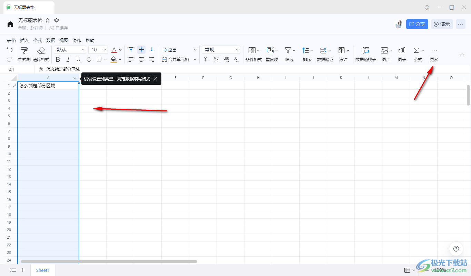Toggle italic formatting (I)
Viewport: 471px width, 276px height.
click(68, 59)
